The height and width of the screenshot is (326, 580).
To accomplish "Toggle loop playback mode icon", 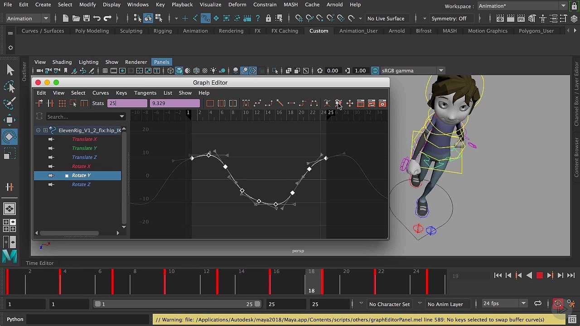I will (537, 304).
